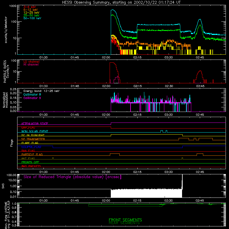The width and height of the screenshot is (229, 229).
Task: Click the SAS axis label
Action: (x=3, y=186)
